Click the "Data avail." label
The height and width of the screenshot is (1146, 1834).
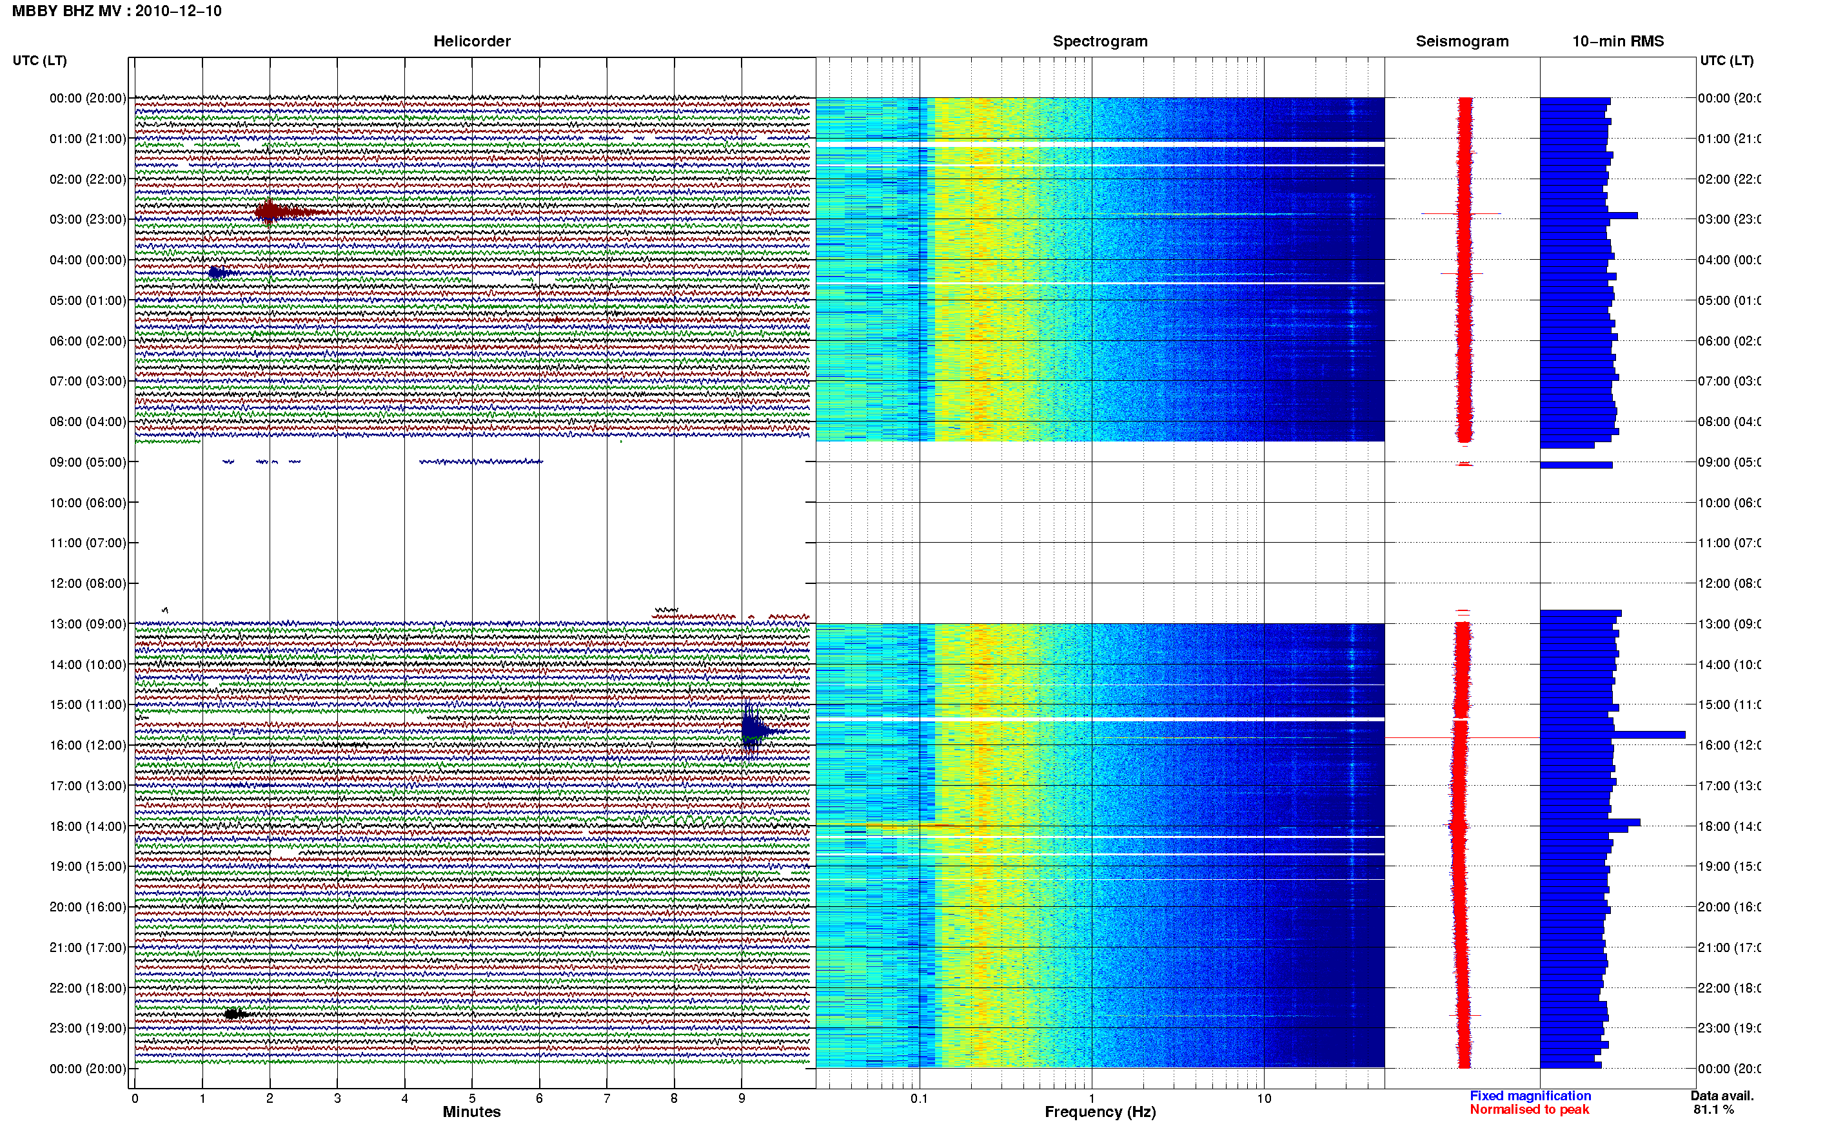click(x=1722, y=1096)
